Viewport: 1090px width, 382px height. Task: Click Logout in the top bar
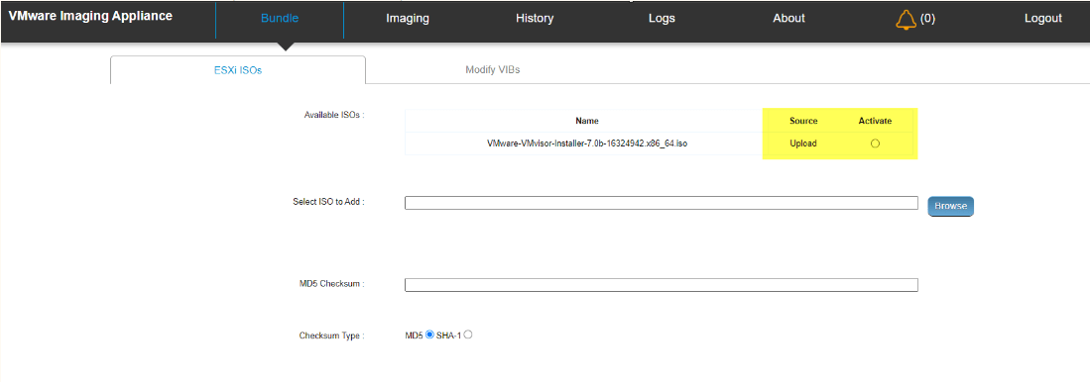pos(1042,19)
